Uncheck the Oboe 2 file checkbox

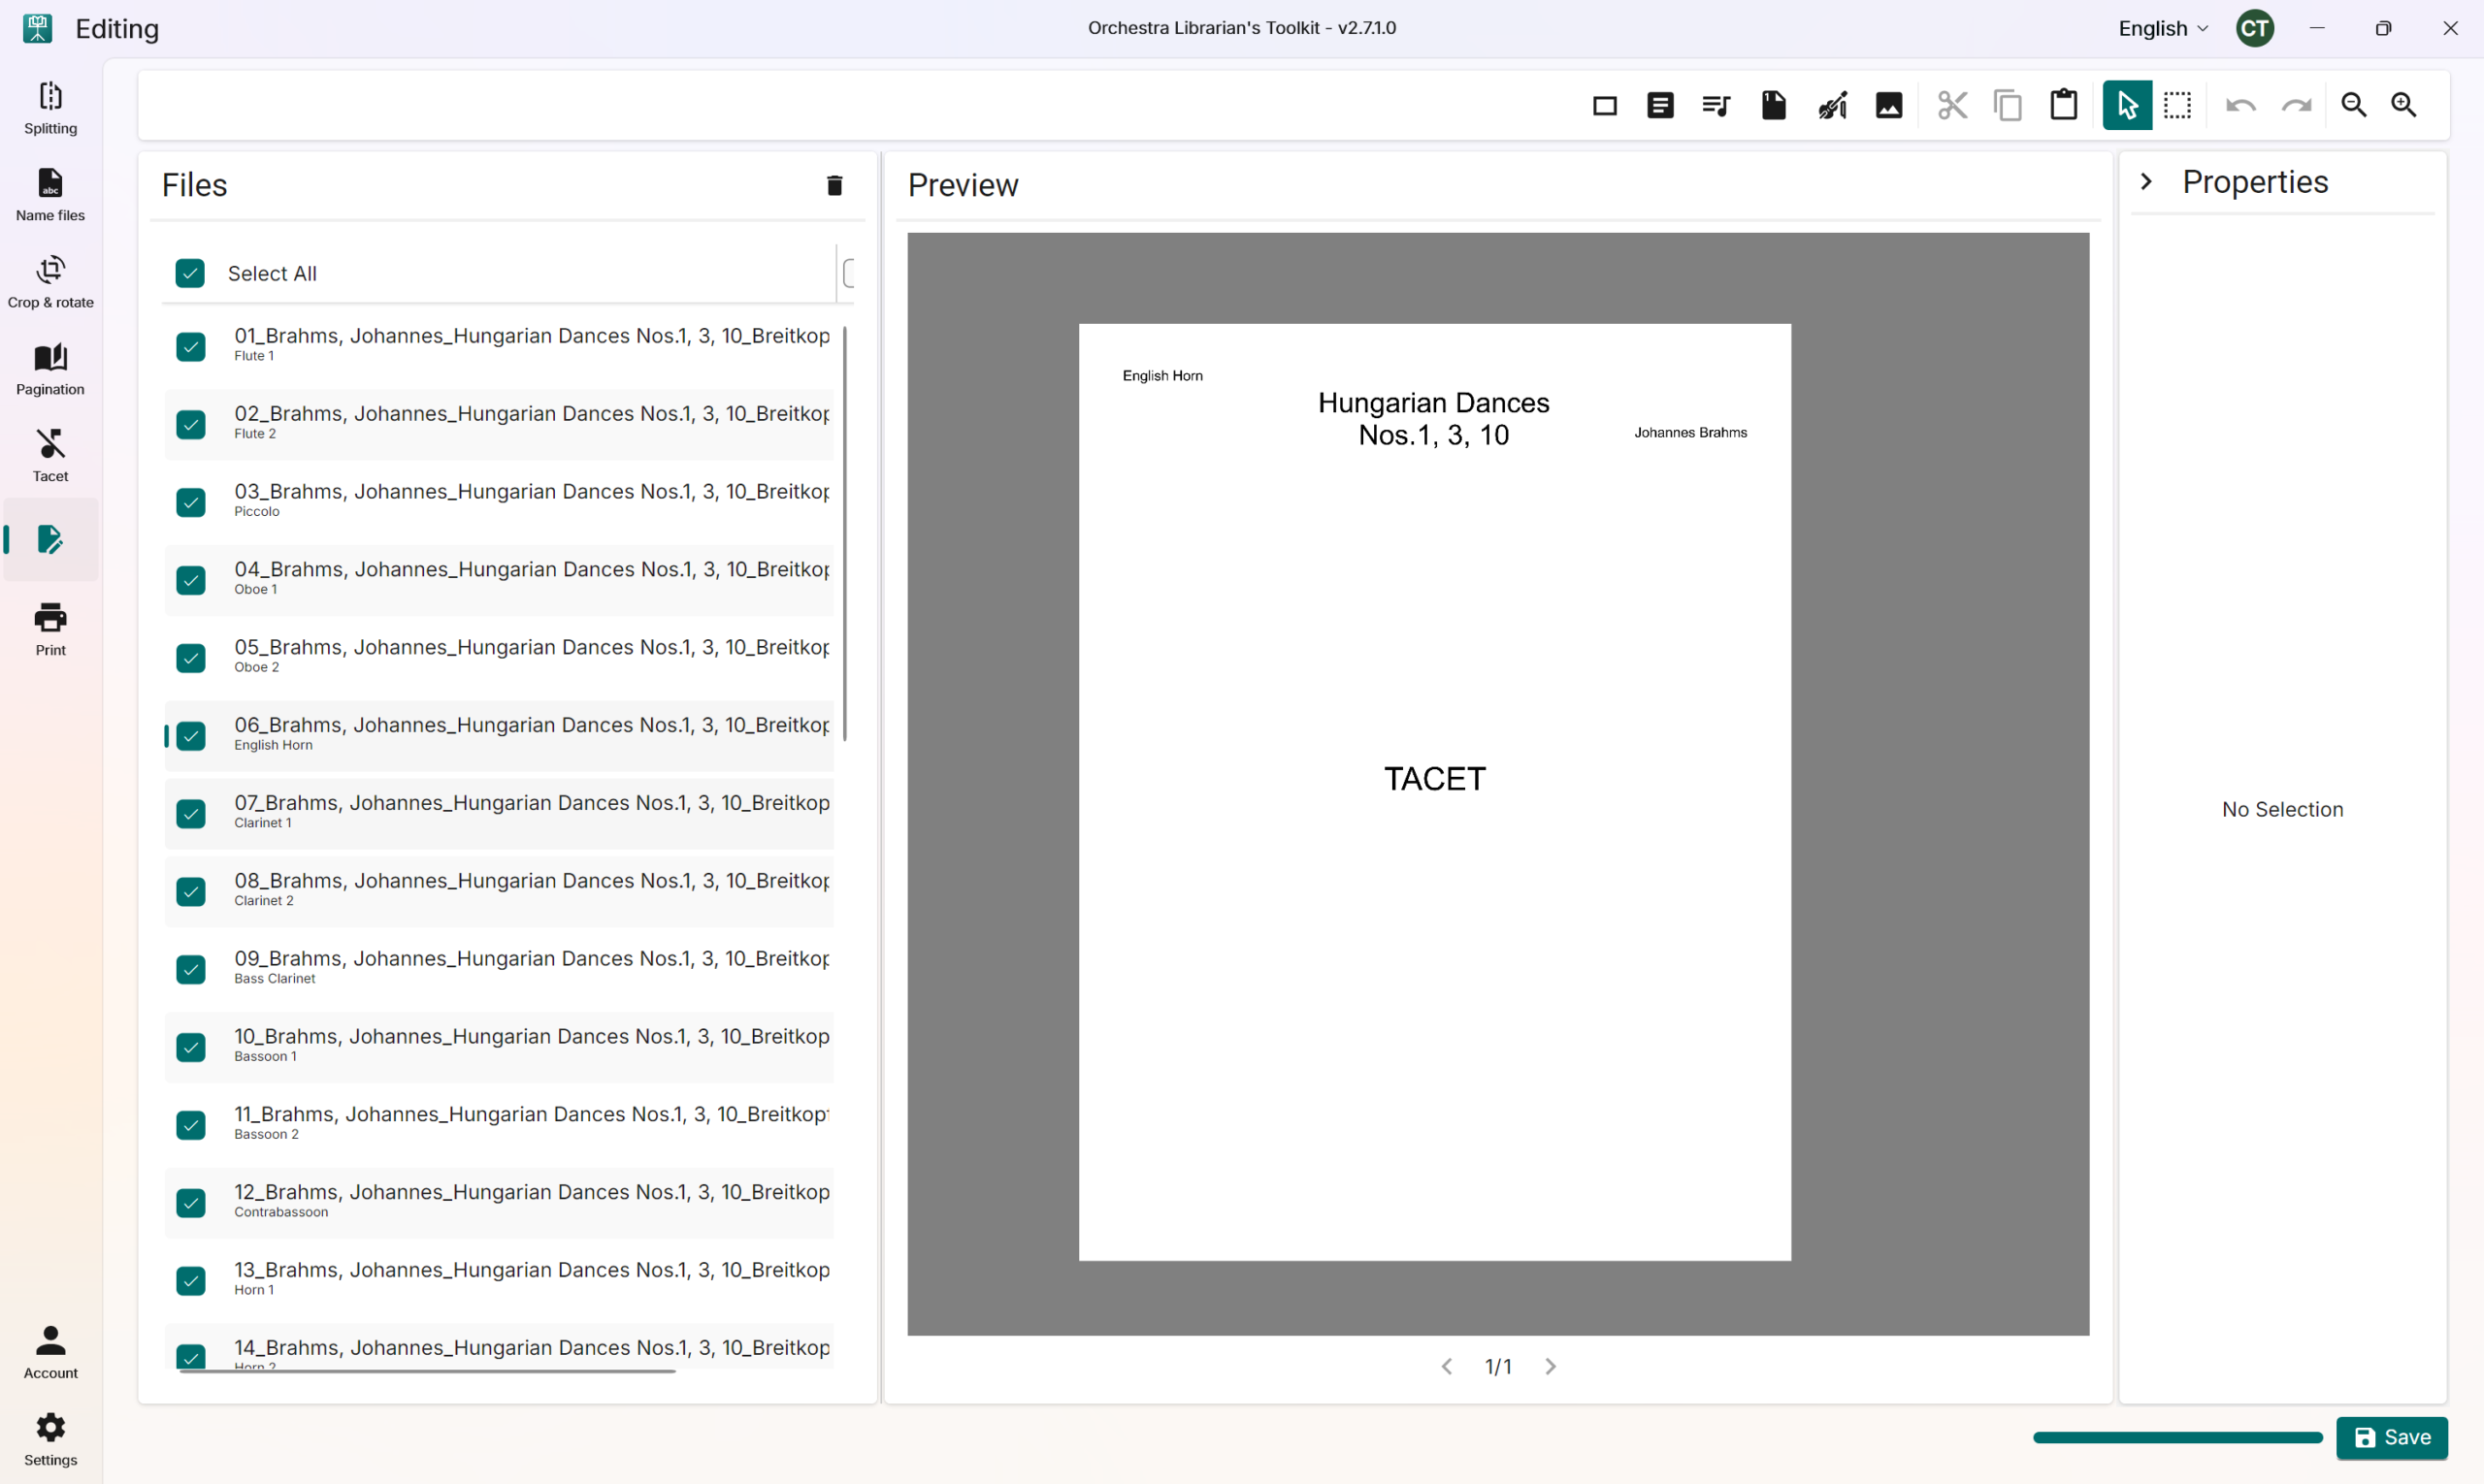[x=191, y=659]
